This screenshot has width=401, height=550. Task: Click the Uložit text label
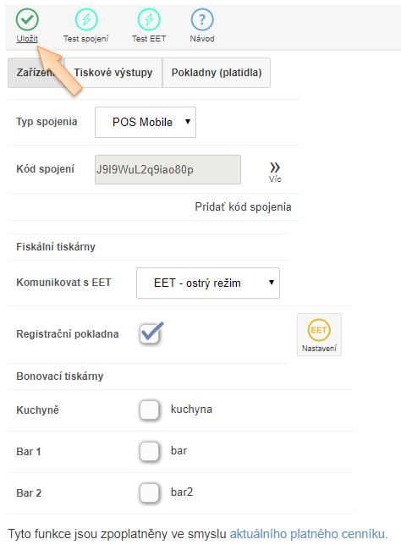pyautogui.click(x=27, y=39)
